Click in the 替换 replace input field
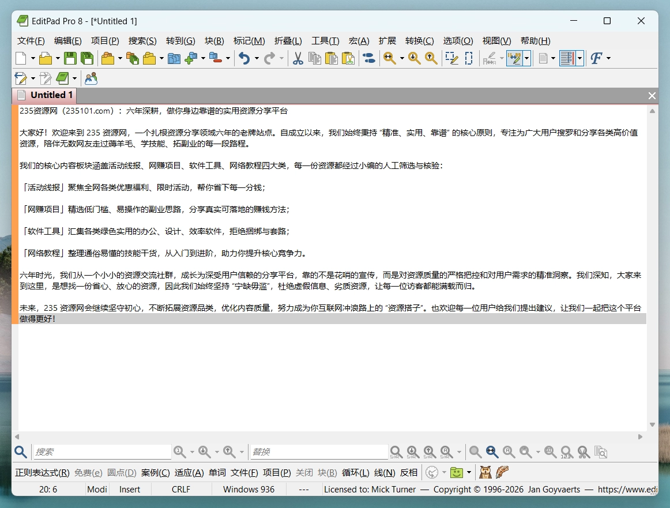Viewport: 670px width, 508px height. pos(319,452)
